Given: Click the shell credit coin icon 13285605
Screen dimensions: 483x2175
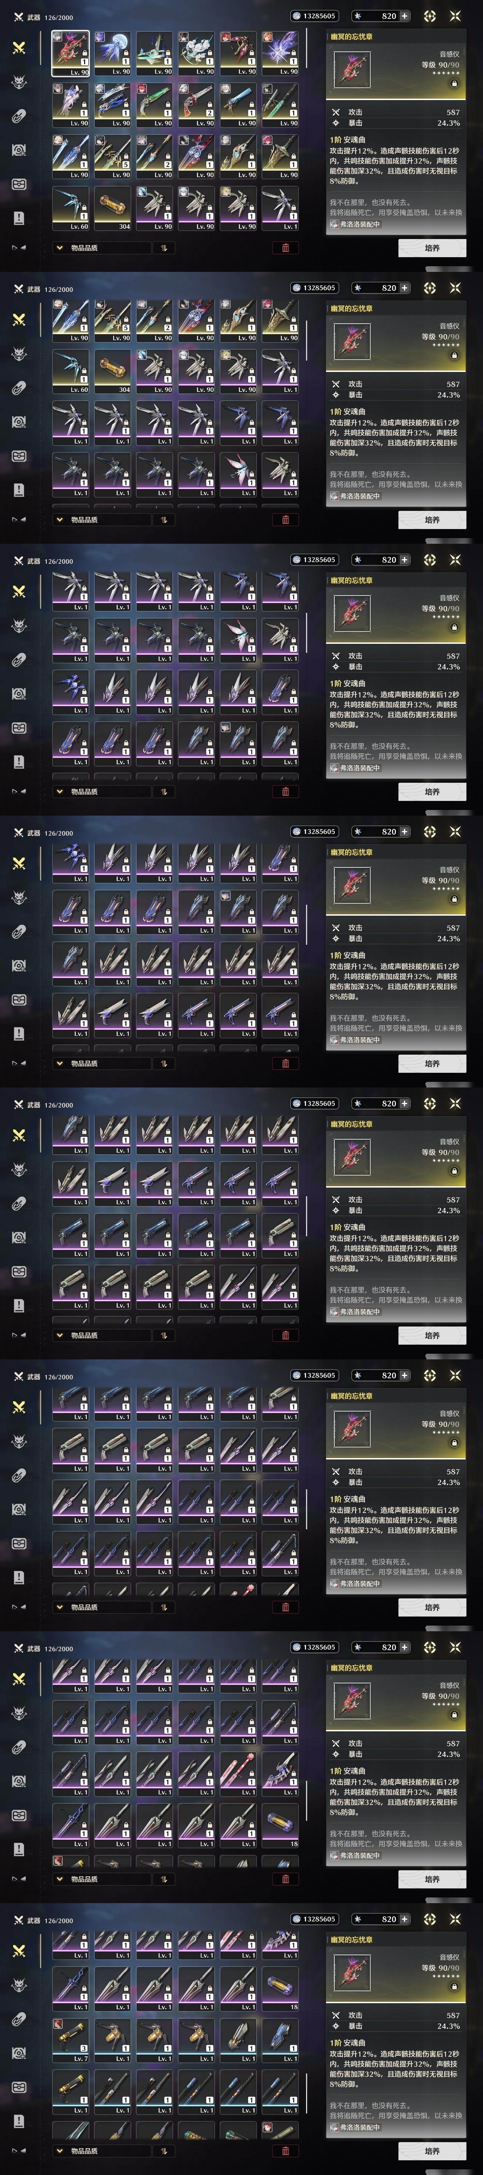Looking at the screenshot, I should click(x=295, y=16).
